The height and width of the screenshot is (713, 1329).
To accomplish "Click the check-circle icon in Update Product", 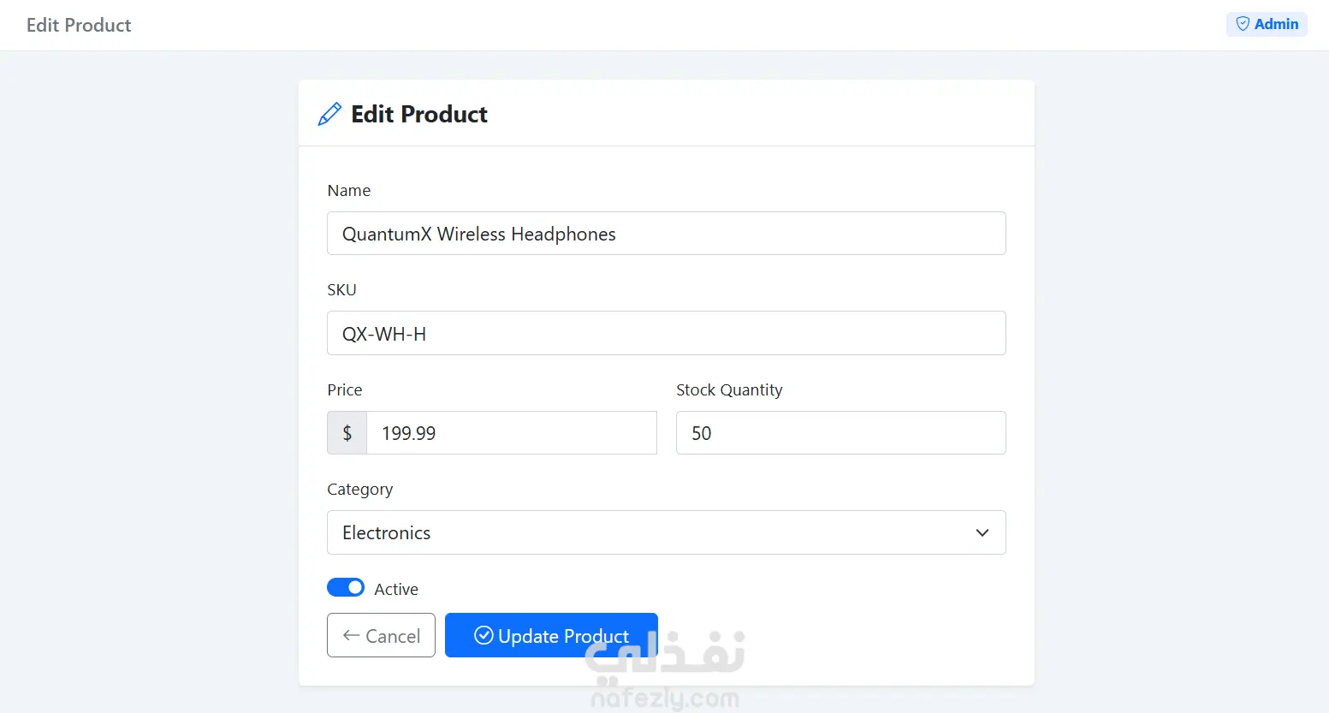I will pos(484,635).
